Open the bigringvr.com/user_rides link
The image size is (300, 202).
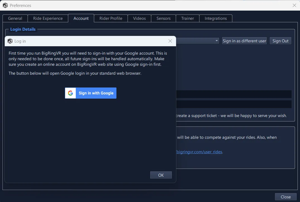click(x=199, y=152)
